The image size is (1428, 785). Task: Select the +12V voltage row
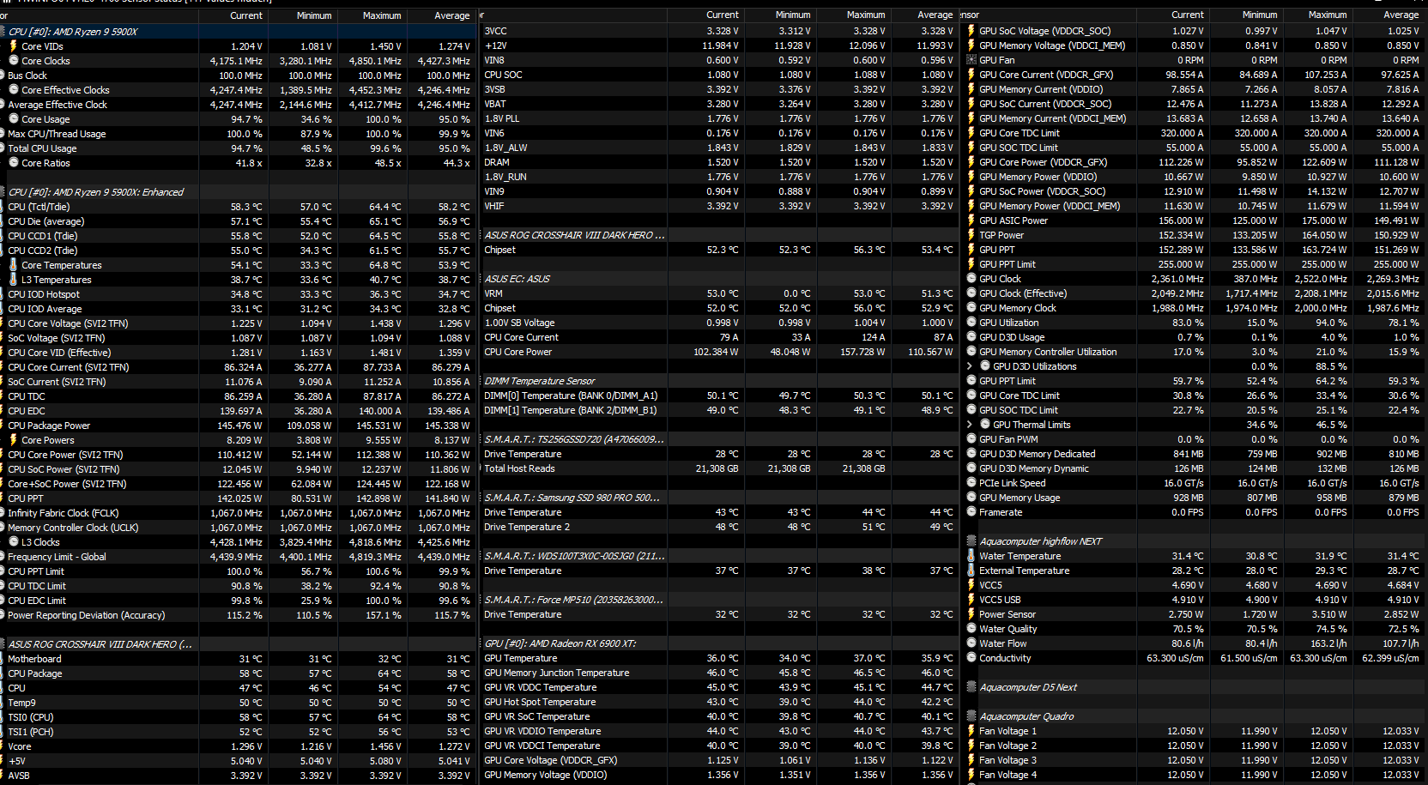tap(719, 45)
